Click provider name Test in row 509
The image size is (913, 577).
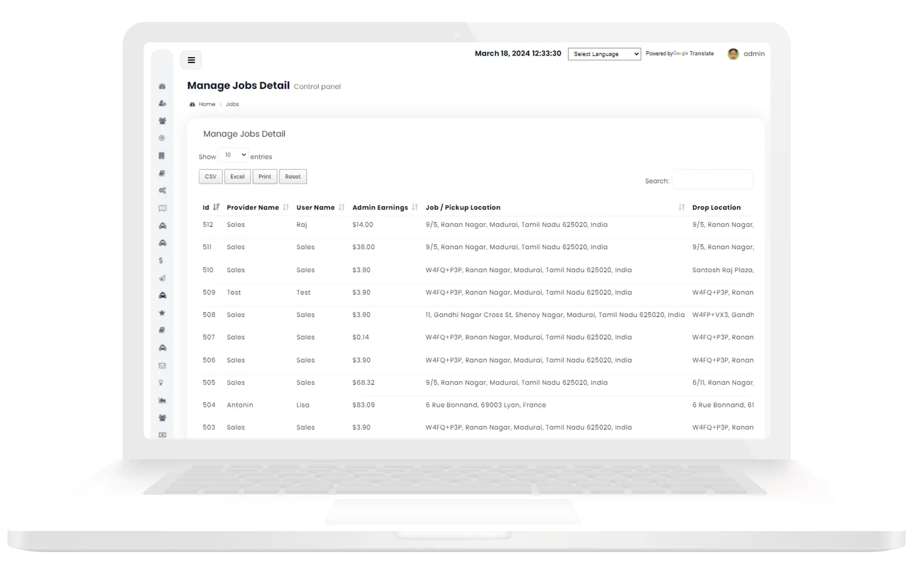(234, 292)
